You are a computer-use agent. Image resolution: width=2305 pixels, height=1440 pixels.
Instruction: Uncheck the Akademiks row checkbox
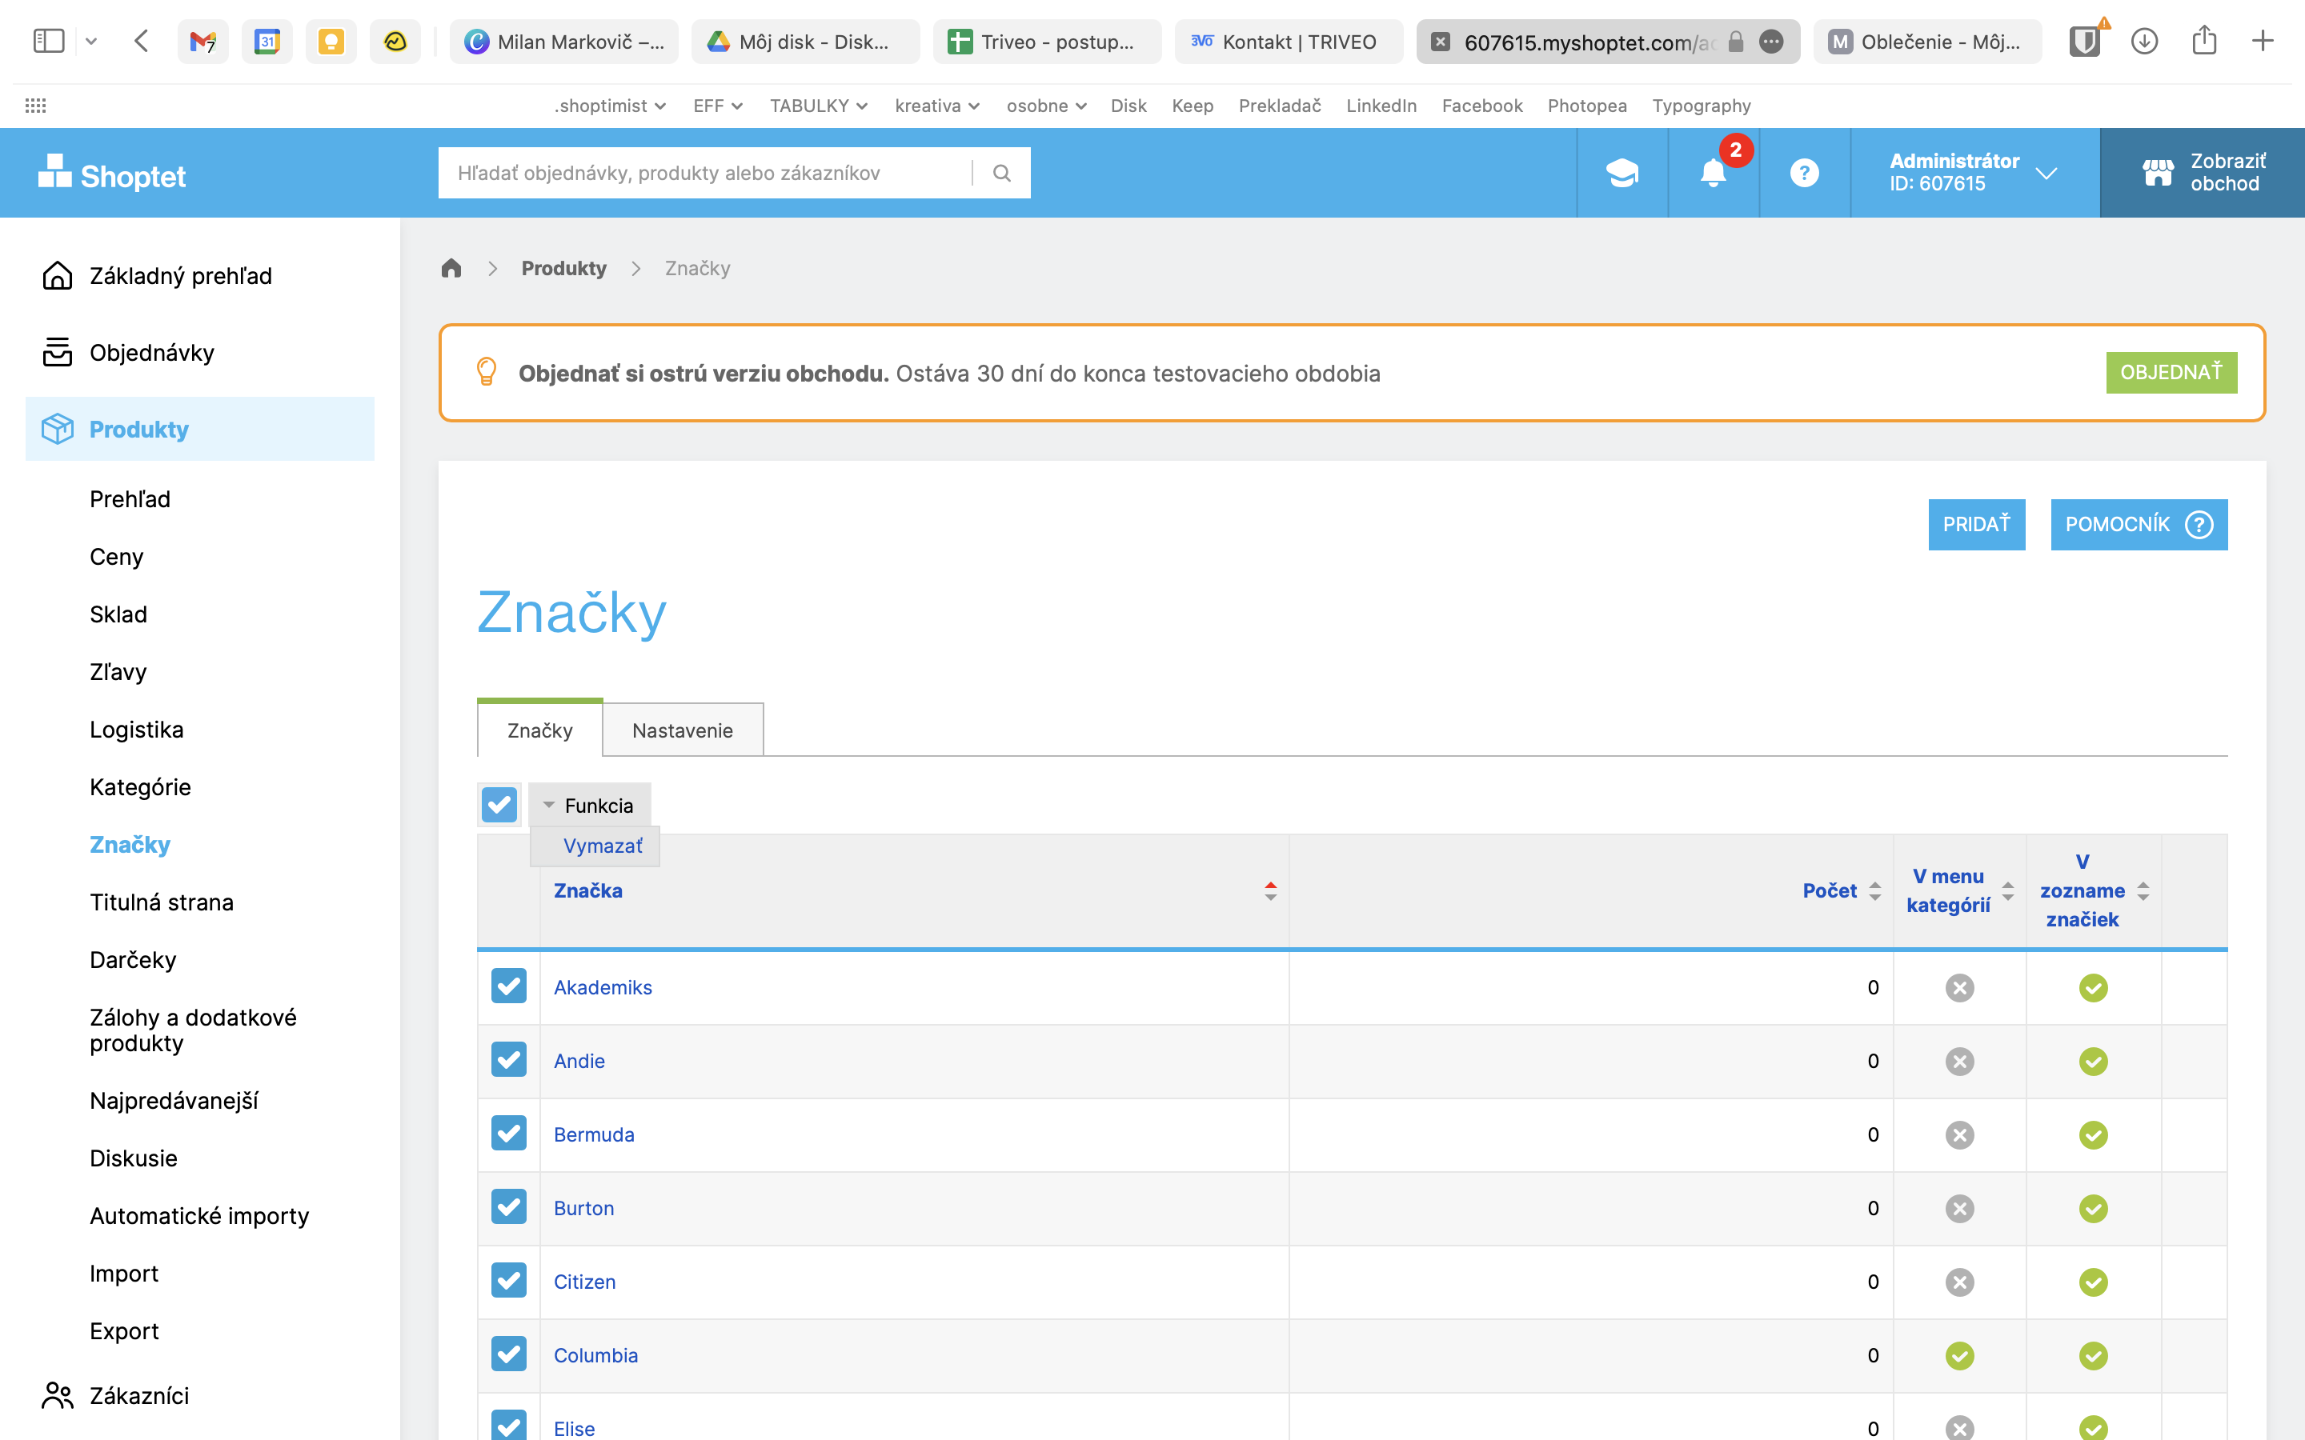pyautogui.click(x=509, y=986)
